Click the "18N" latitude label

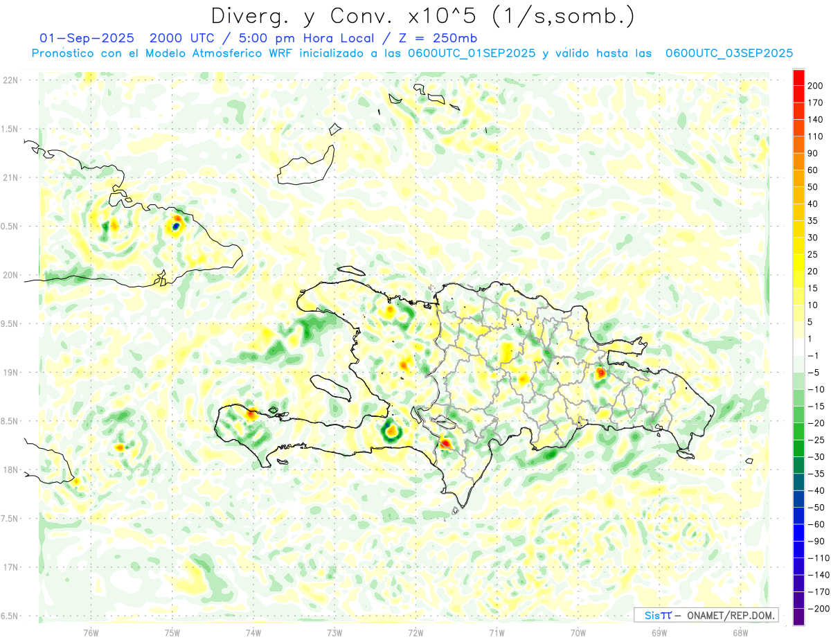10,470
